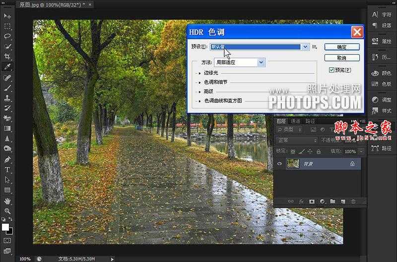397x262 pixels.
Task: Select the Sponge/Dodge tool
Action: click(7, 148)
